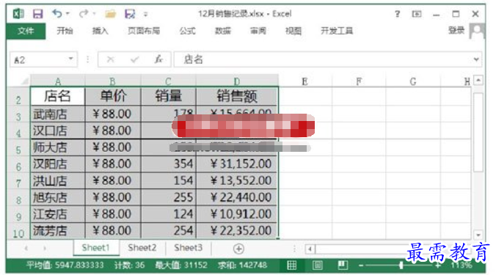Viewport: 496px width, 275px height.
Task: Select column B header
Action: 112,81
